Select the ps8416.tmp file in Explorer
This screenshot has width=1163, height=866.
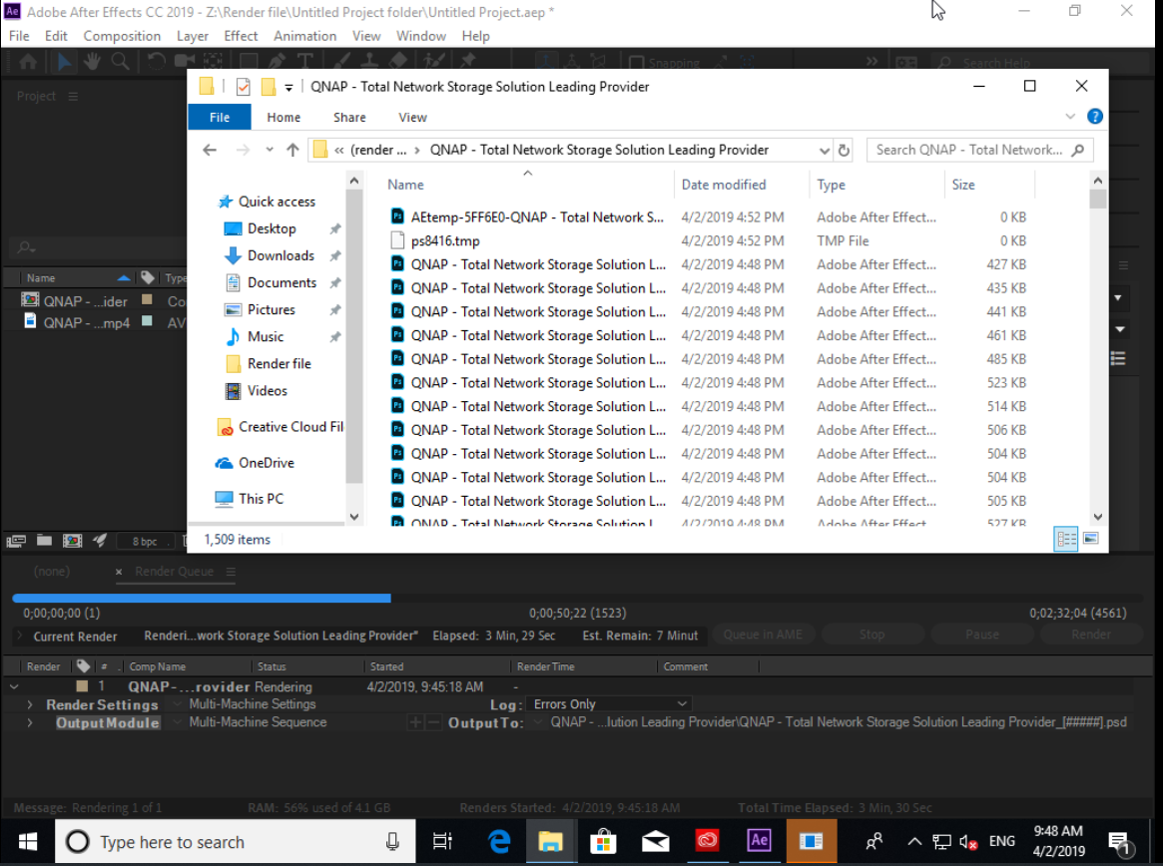click(445, 241)
